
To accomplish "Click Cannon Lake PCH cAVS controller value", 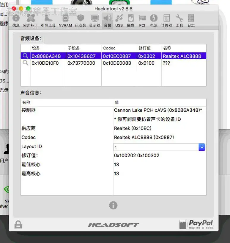I will pyautogui.click(x=158, y=110).
